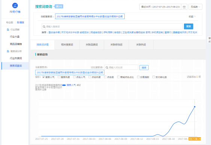Click the recommended keyword 雪纺连衣裙 link

54,33
